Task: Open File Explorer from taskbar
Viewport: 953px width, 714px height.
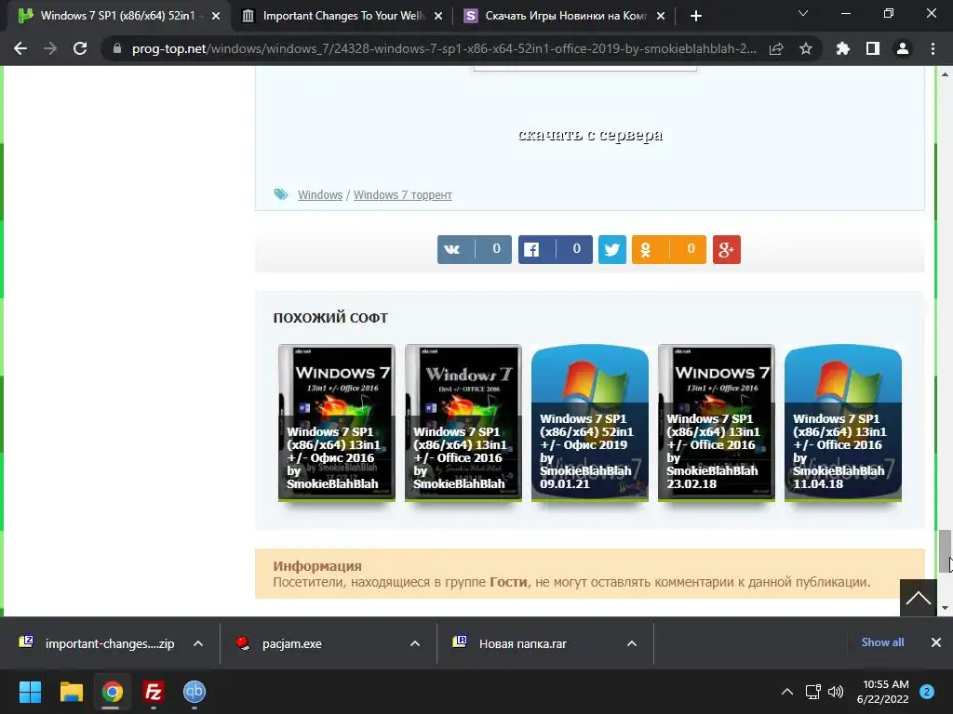Action: [x=71, y=692]
